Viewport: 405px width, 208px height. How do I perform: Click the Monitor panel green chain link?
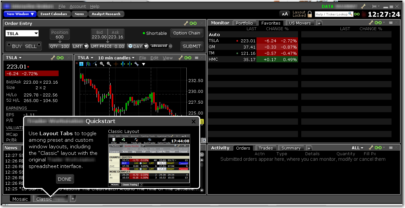378,23
